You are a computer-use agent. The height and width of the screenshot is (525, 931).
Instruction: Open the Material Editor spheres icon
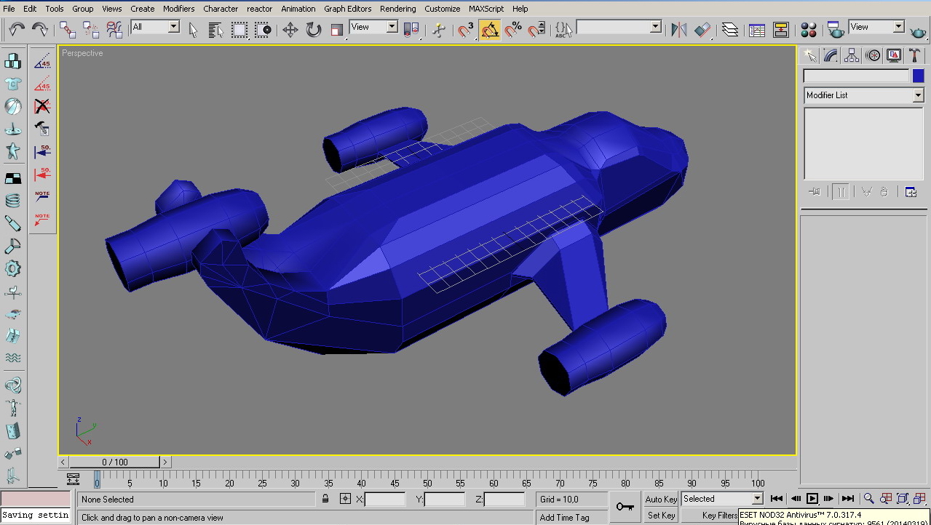(809, 29)
